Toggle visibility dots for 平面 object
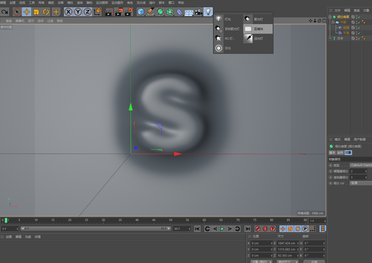The image size is (372, 263). tap(357, 22)
